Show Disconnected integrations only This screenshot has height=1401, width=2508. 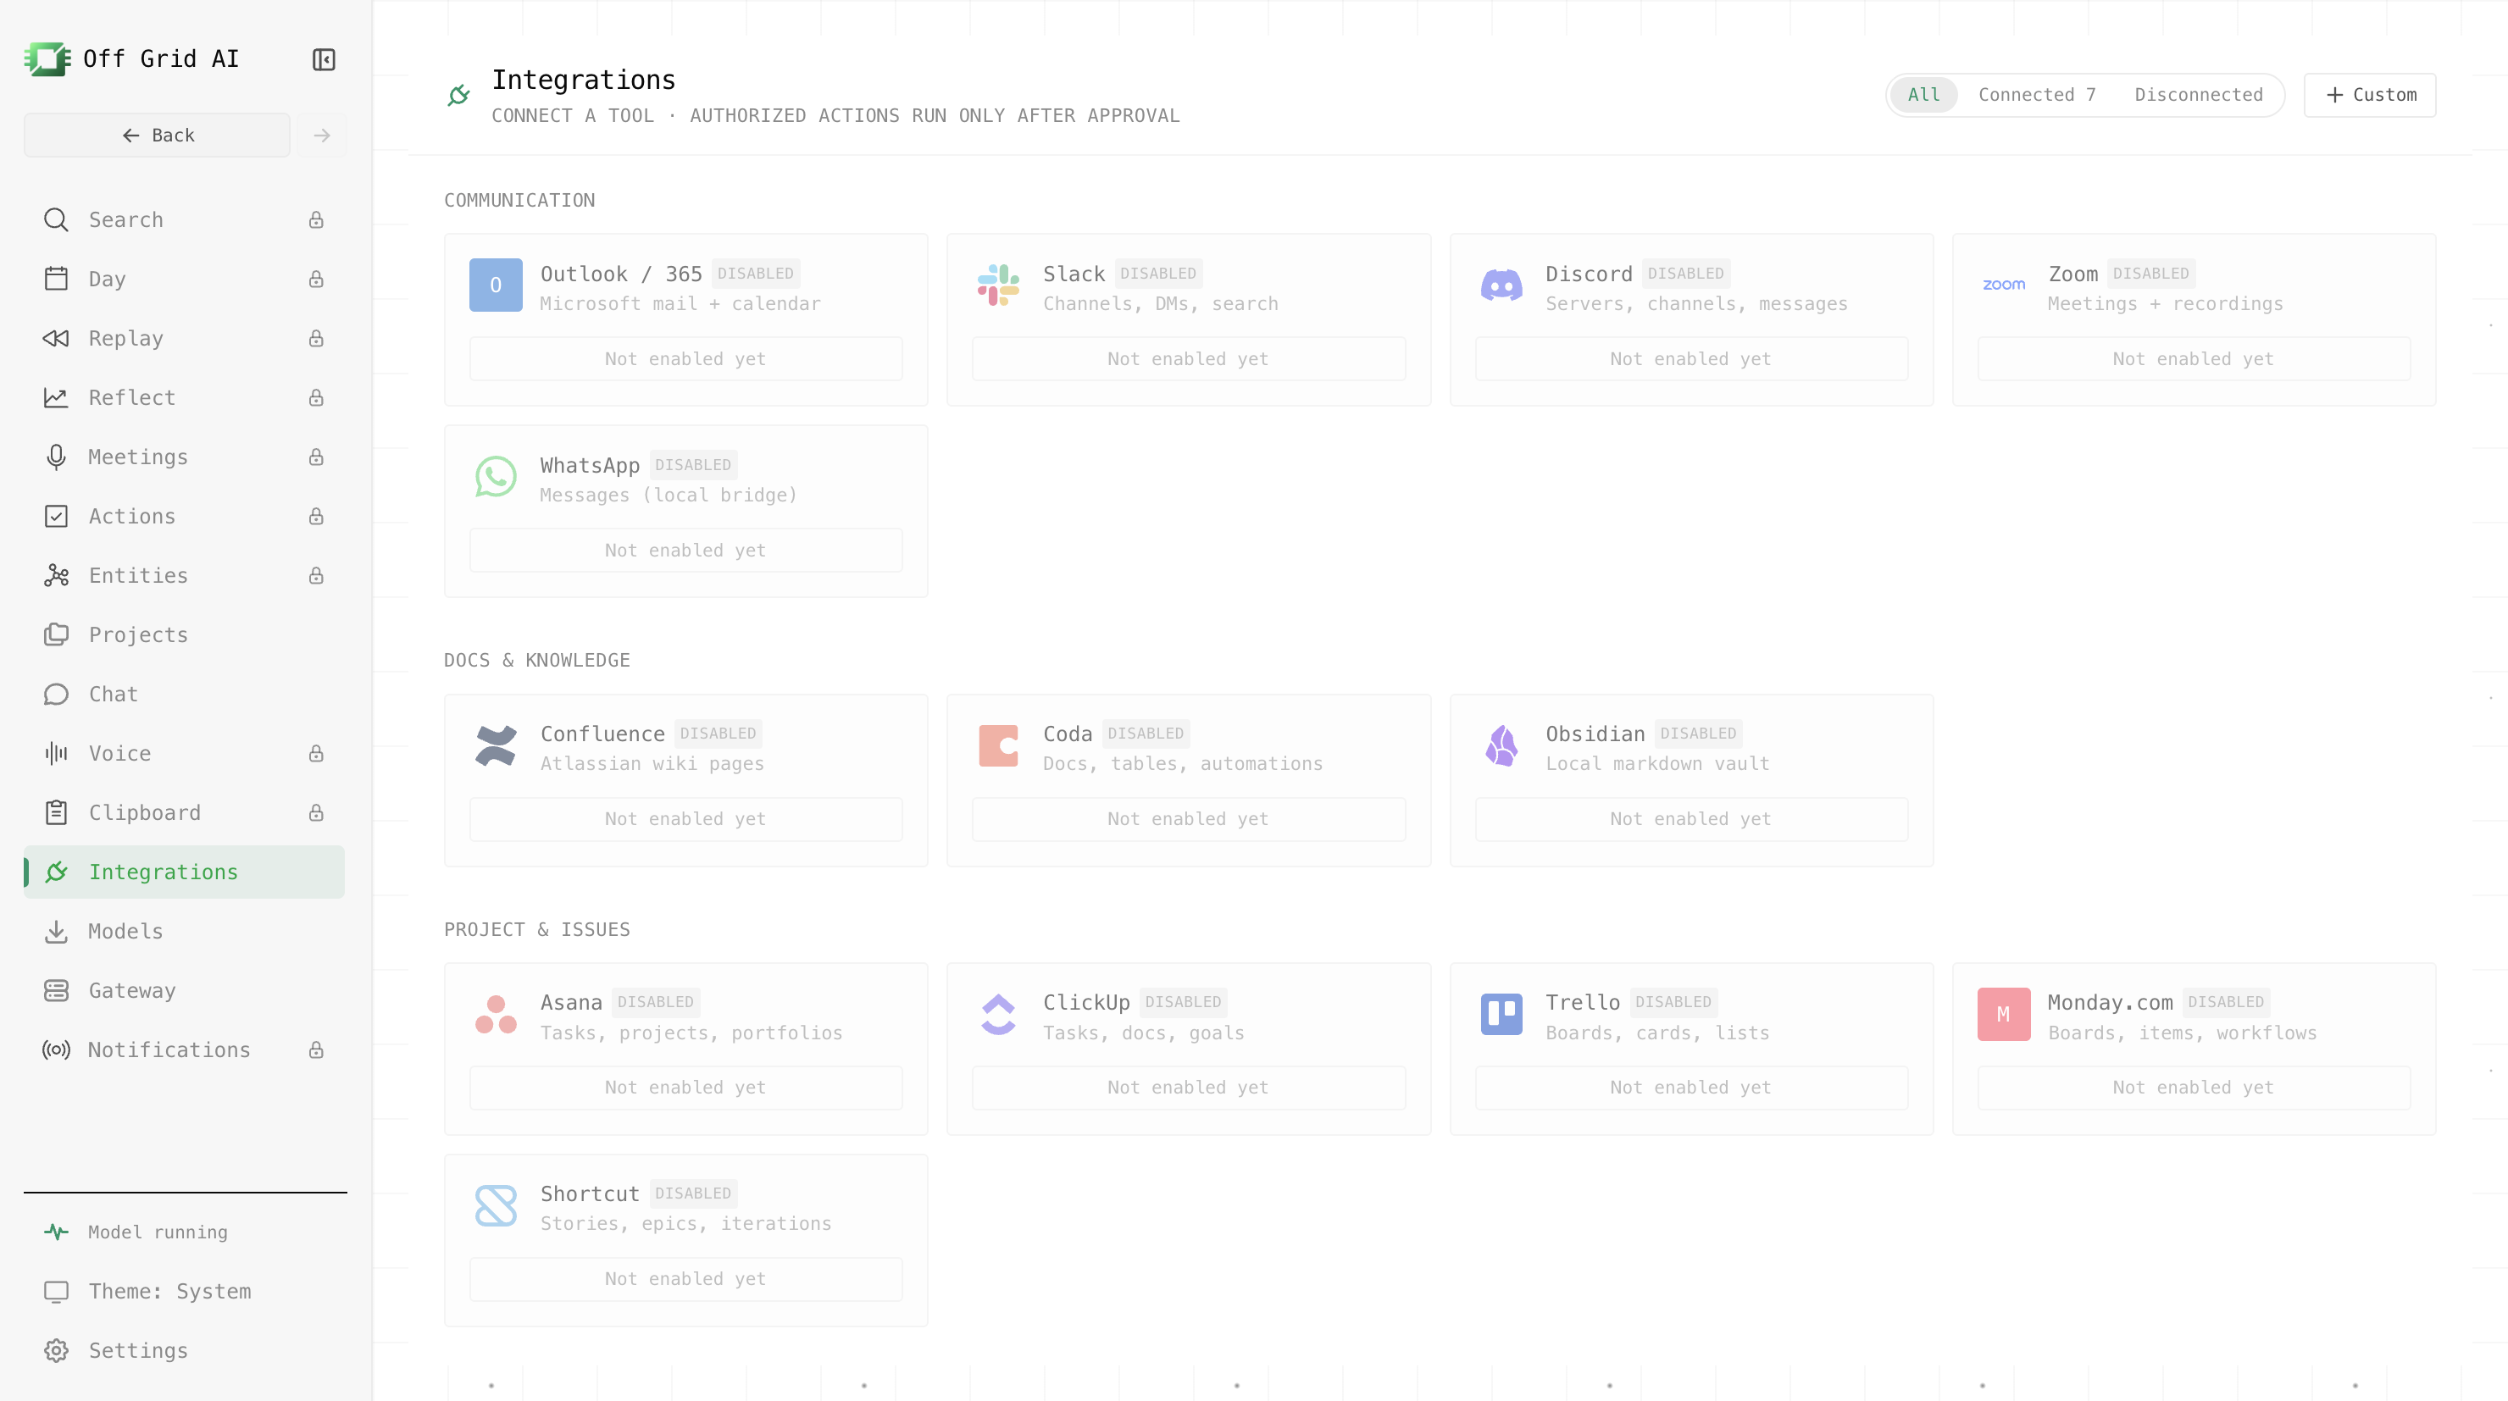click(x=2199, y=94)
